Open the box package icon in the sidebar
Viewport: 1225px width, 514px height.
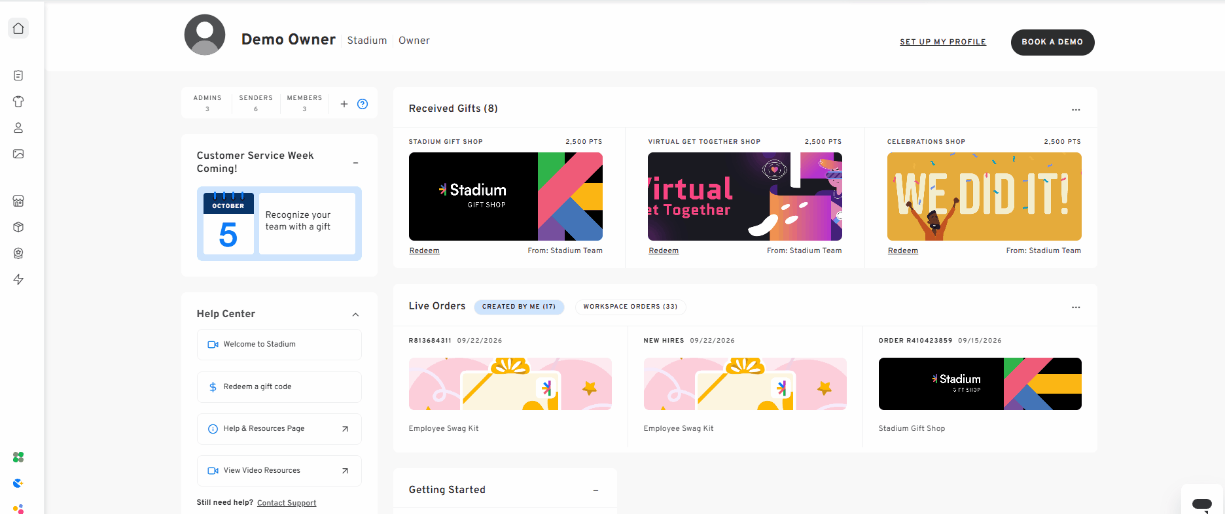tap(18, 227)
